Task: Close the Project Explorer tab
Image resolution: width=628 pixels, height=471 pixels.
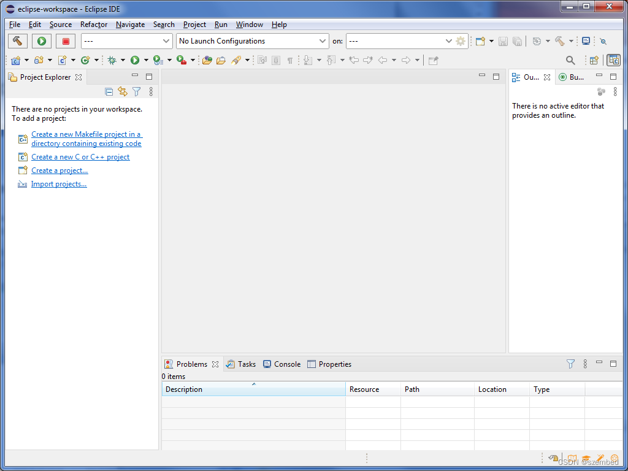Action: pos(78,77)
